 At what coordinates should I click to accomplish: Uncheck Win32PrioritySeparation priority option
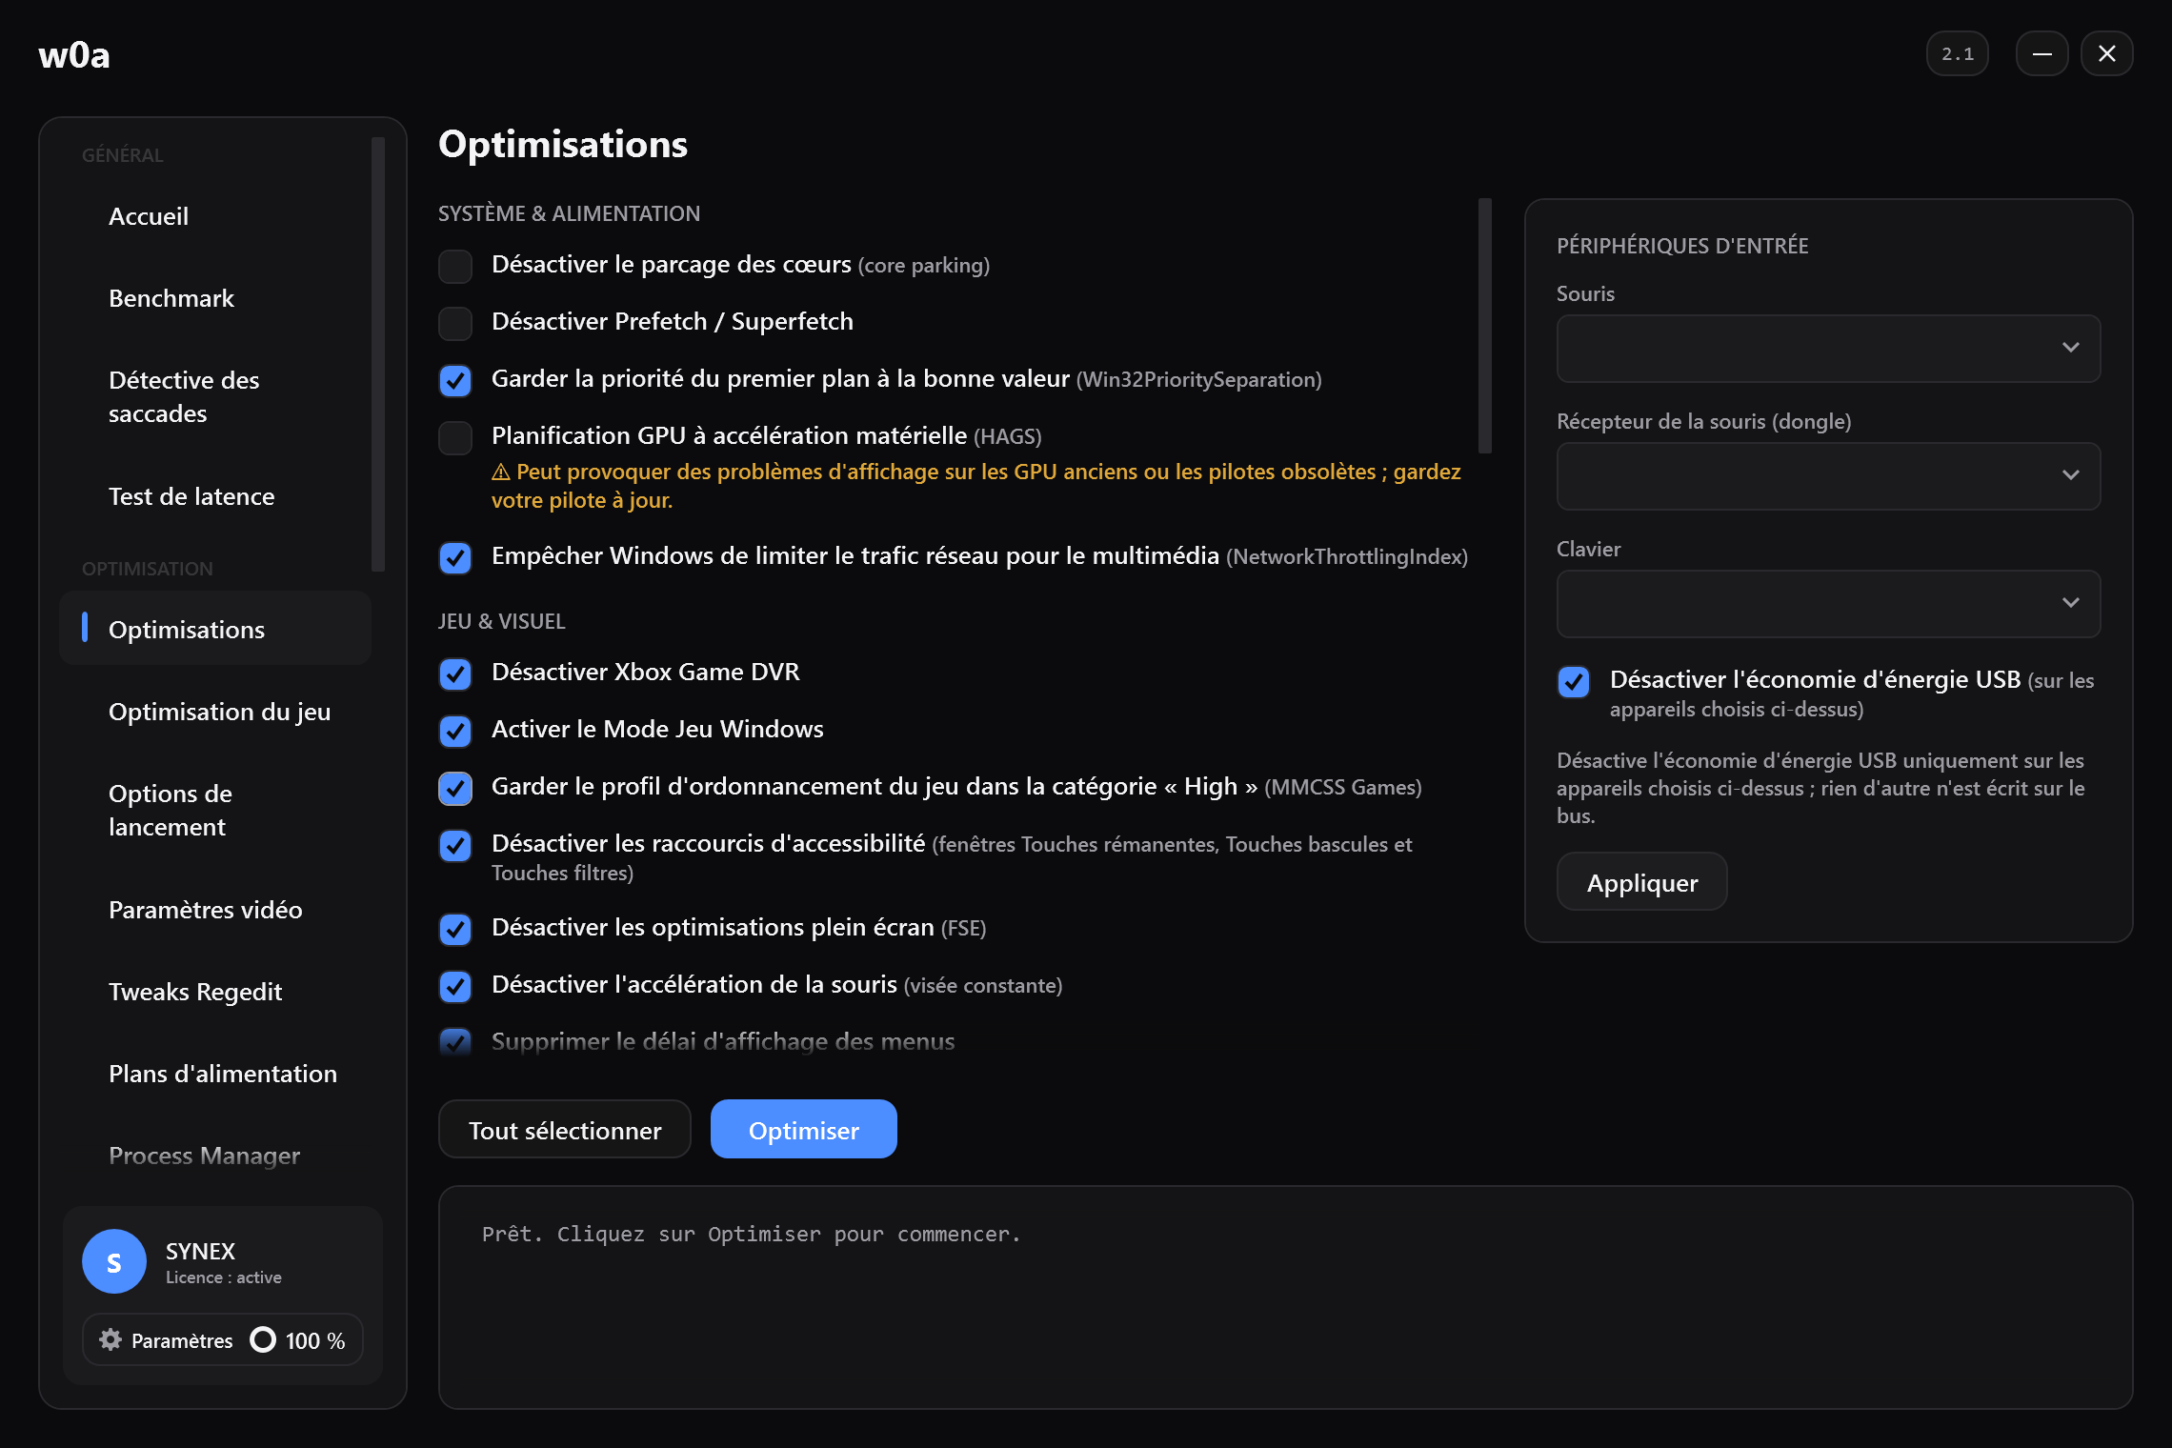pyautogui.click(x=455, y=380)
